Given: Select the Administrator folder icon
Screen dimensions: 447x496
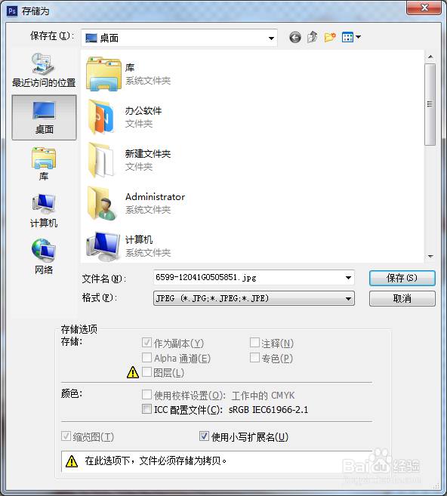Looking at the screenshot, I should [x=102, y=203].
